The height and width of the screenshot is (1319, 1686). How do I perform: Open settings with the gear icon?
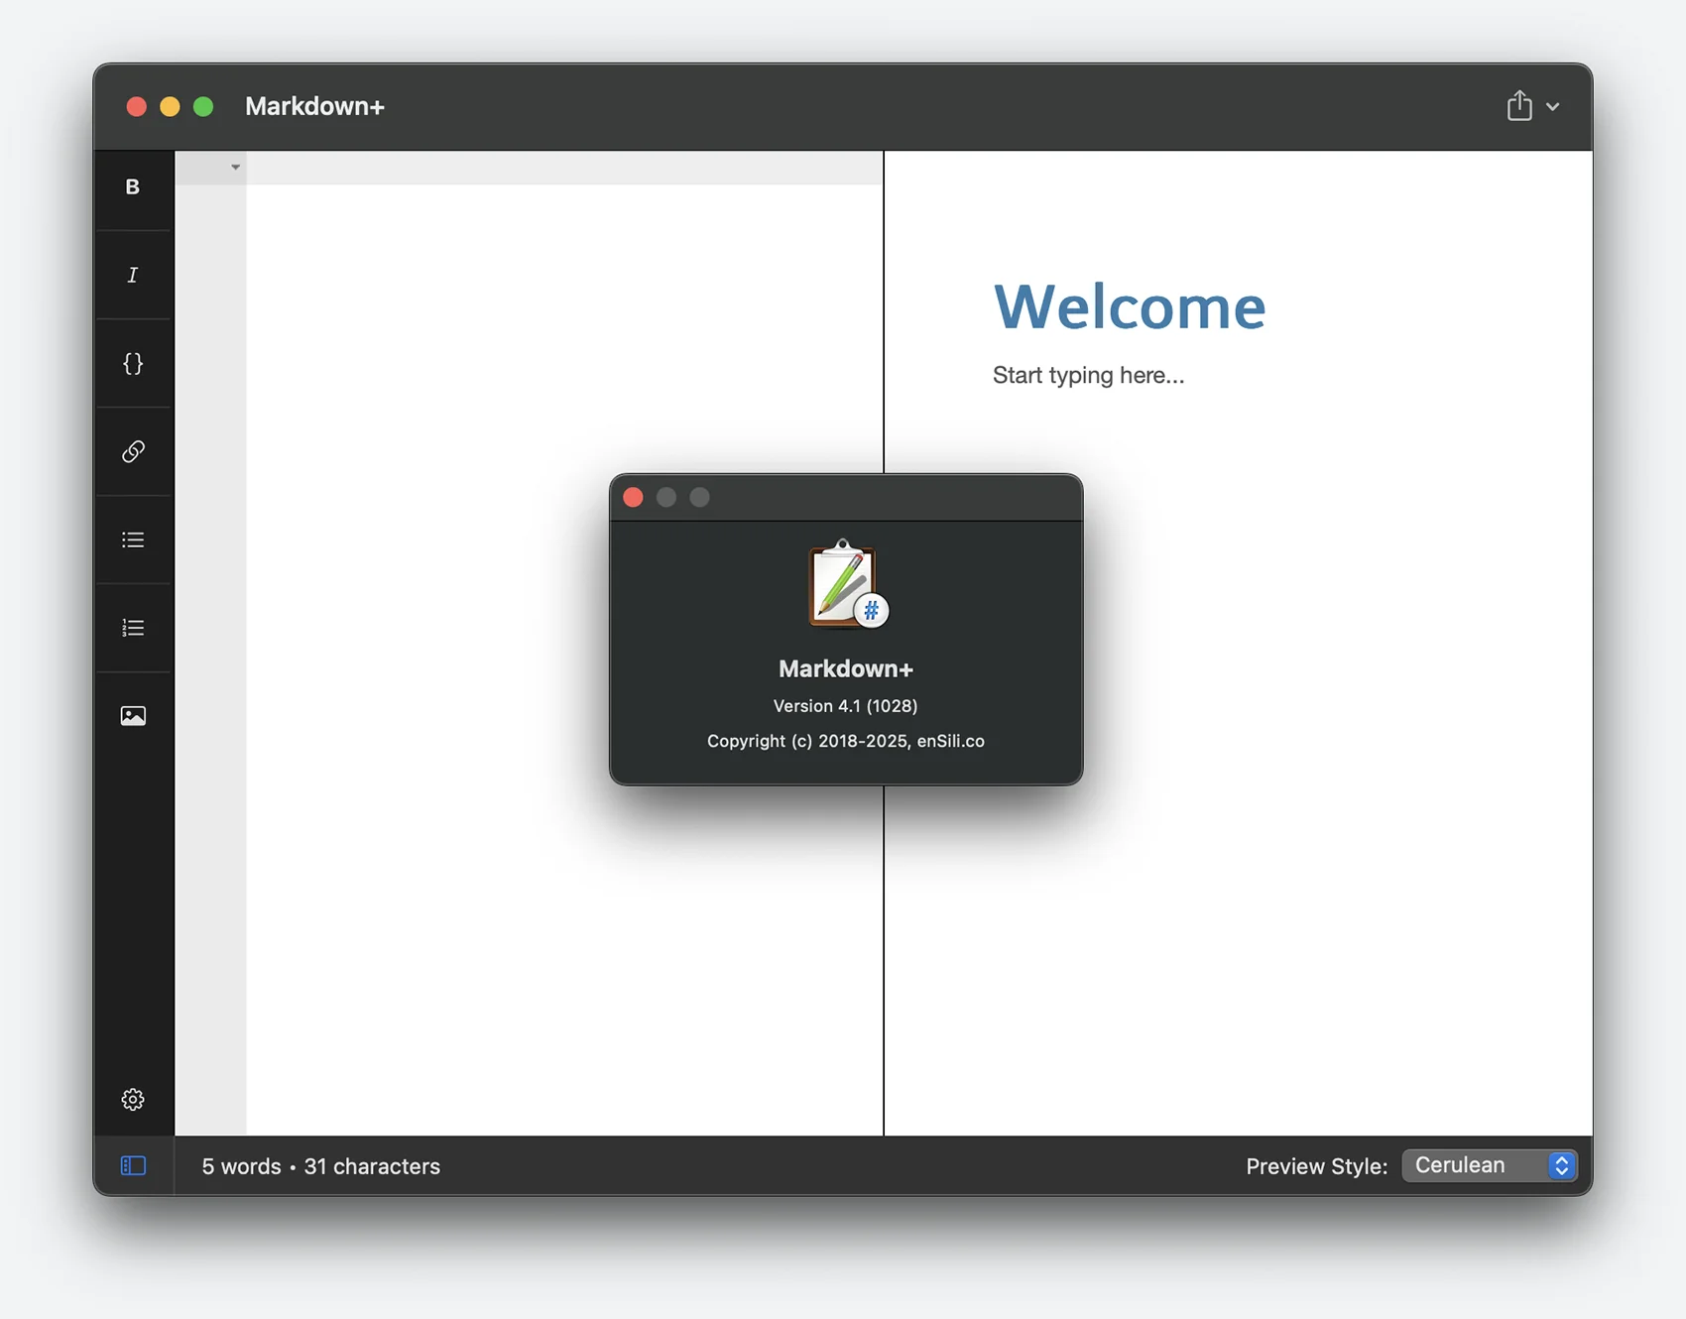[133, 1100]
